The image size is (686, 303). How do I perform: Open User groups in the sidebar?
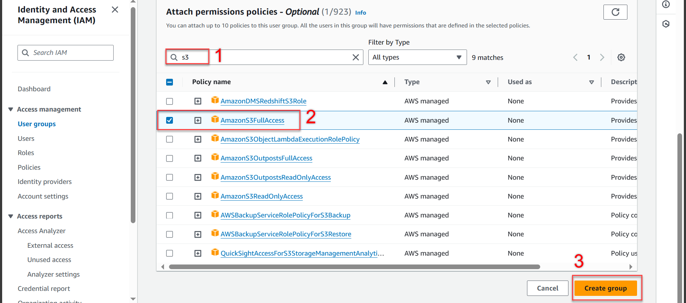pos(37,124)
